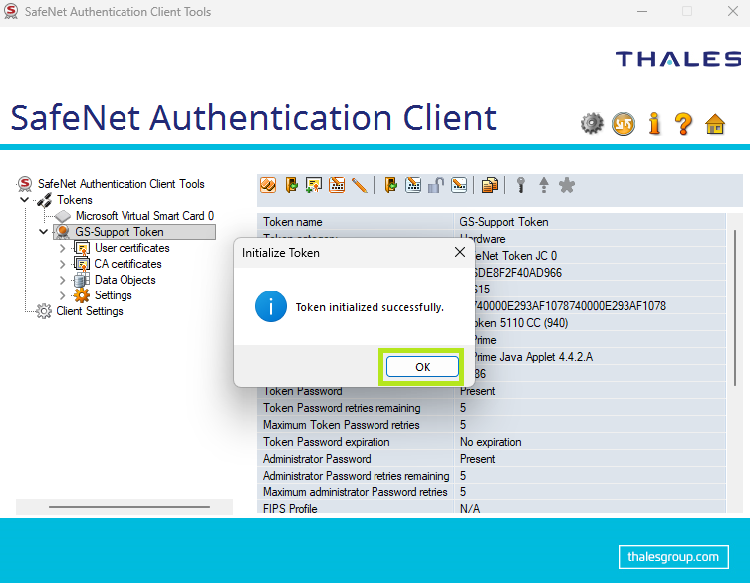750x583 pixels.
Task: Click 'Maximum Token Password retries' row label
Action: click(x=355, y=425)
